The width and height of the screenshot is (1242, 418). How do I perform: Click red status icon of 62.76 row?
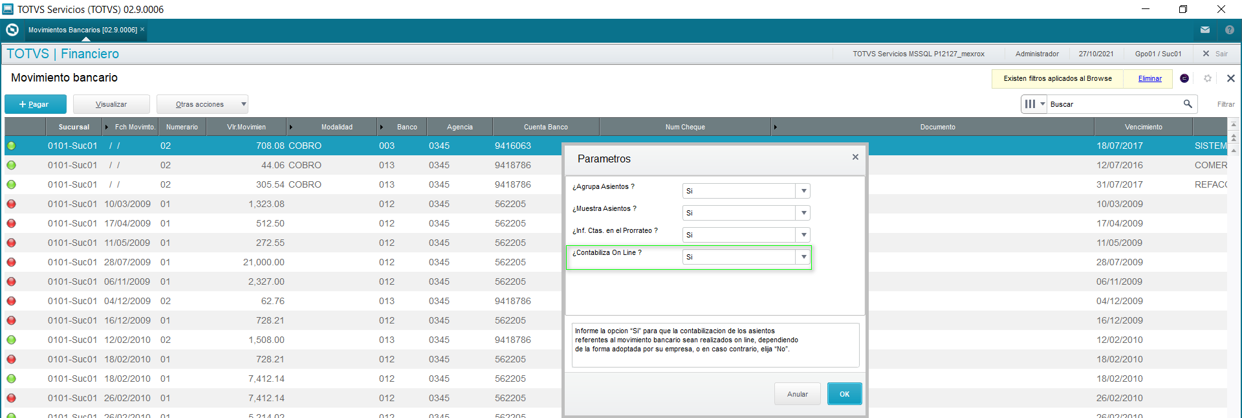tap(11, 301)
